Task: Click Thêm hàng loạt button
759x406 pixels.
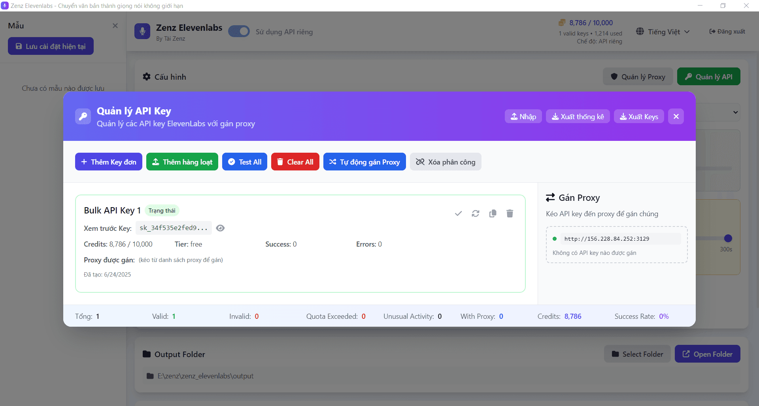Action: (x=182, y=162)
